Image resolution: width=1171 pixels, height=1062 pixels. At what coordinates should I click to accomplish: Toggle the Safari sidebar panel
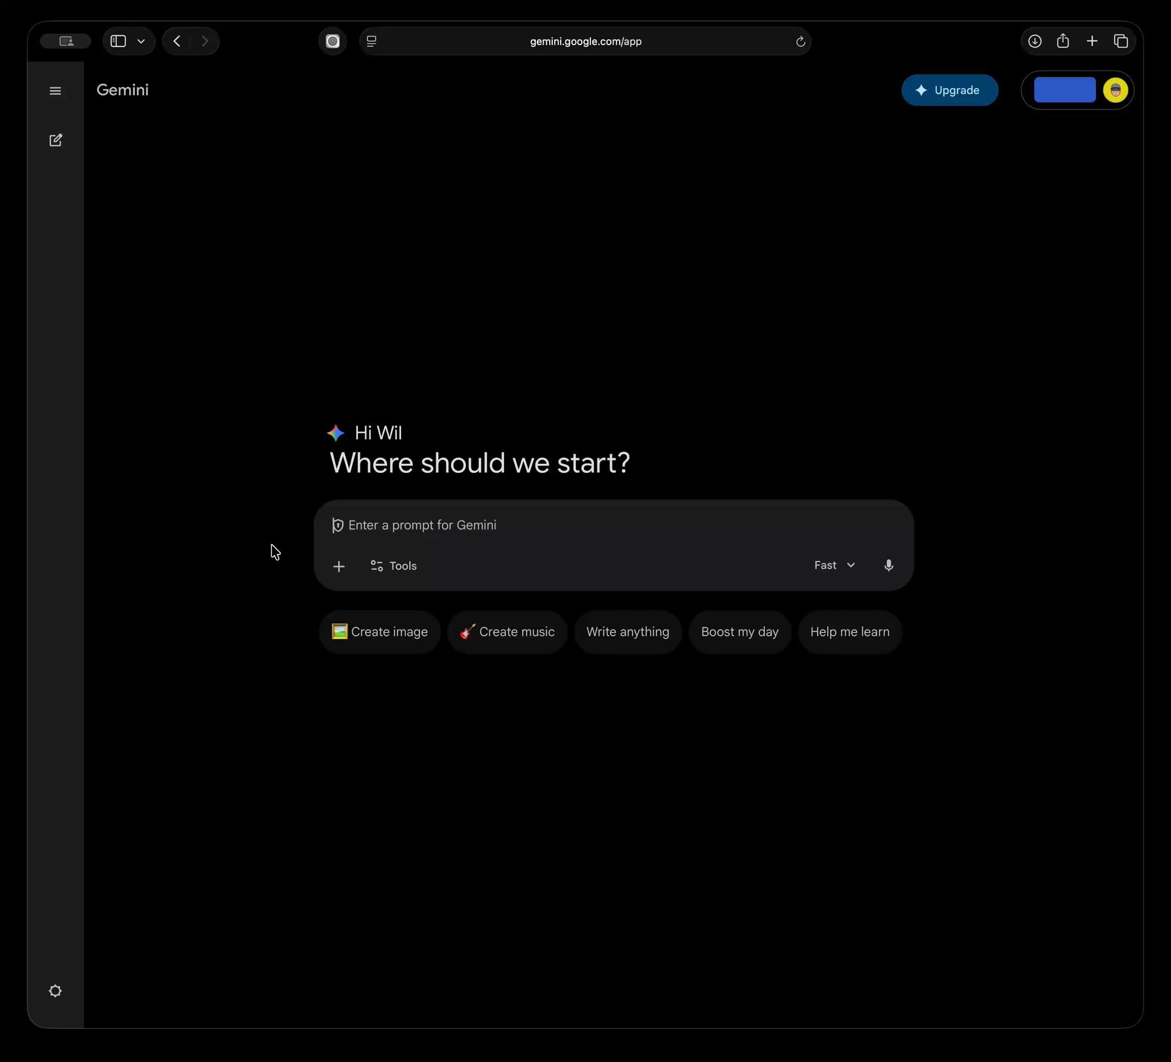click(x=118, y=41)
